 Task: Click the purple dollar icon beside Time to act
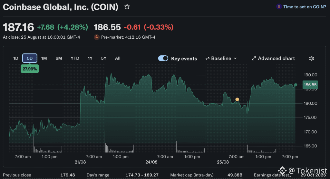click(279, 7)
